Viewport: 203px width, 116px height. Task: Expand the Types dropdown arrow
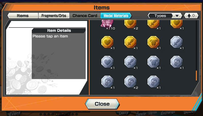(x=177, y=16)
